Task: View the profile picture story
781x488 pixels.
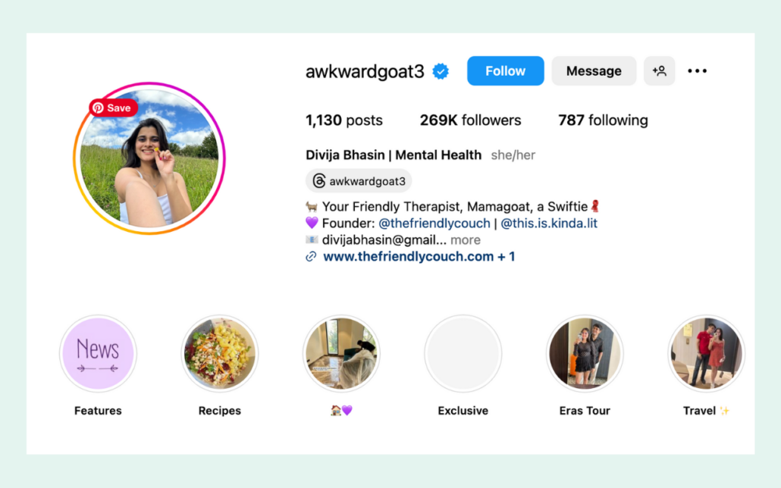Action: 149,158
